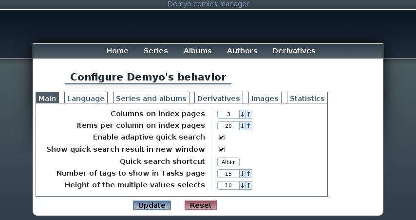Increase Items per column on index pages
Viewport: 416px width, 220px height.
249,126
